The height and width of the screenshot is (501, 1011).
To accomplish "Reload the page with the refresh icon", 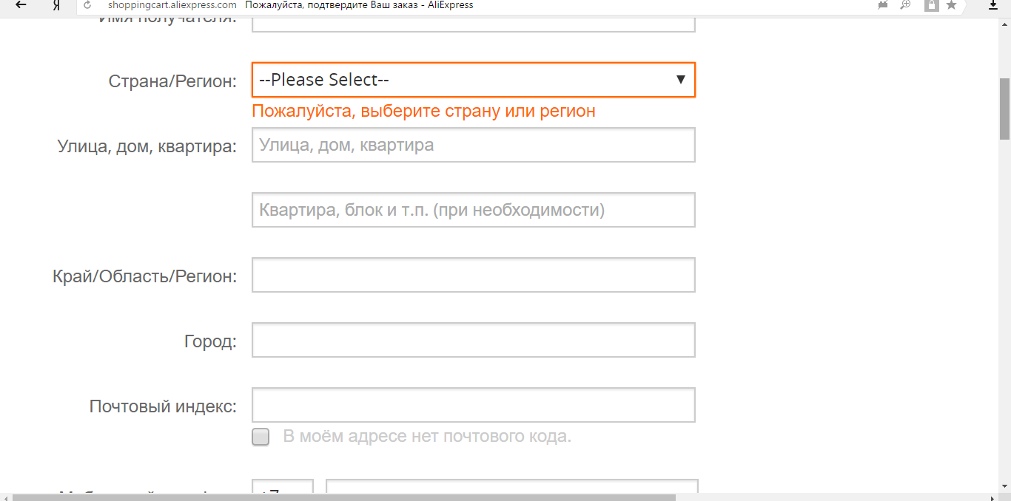I will pyautogui.click(x=87, y=5).
